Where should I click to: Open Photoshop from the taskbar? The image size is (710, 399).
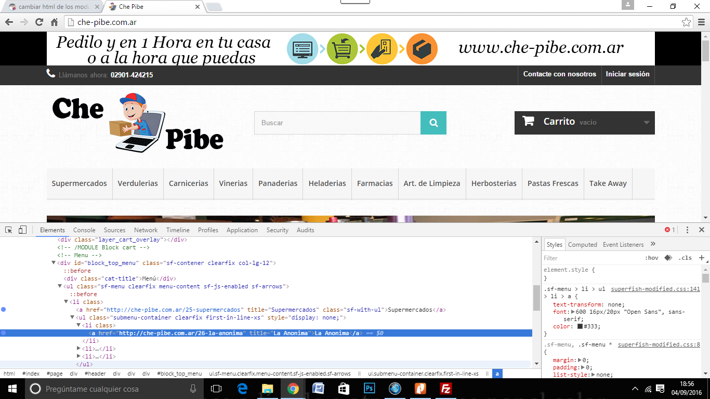pyautogui.click(x=370, y=389)
